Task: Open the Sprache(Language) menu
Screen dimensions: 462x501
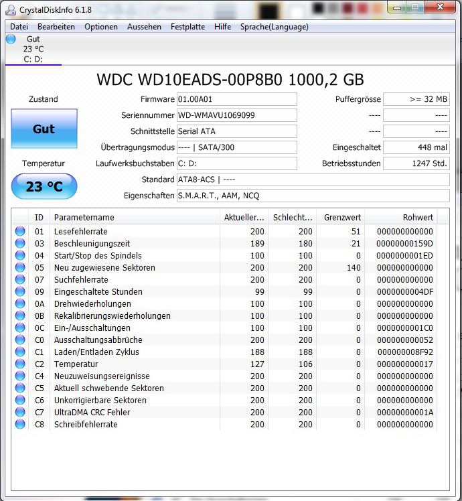Action: click(x=275, y=27)
